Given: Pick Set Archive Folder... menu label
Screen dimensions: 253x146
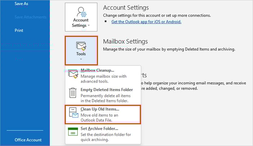Looking at the screenshot, I should point(99,128).
